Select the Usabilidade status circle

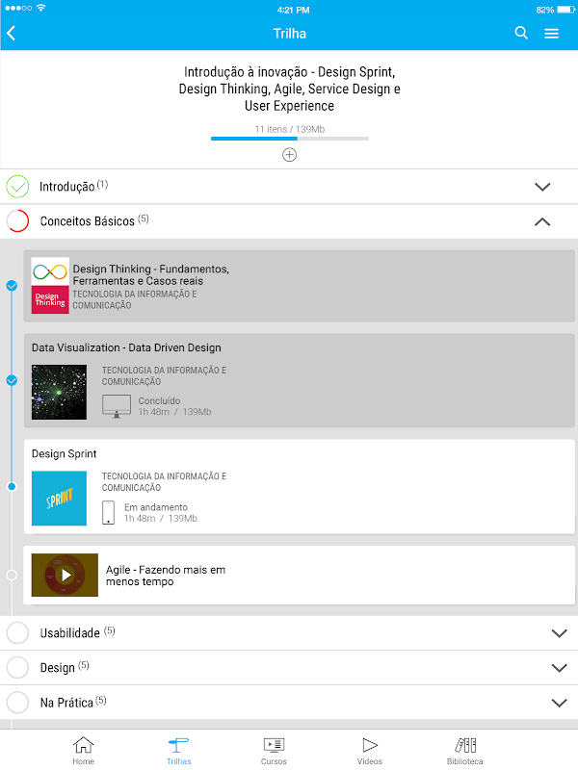[17, 633]
